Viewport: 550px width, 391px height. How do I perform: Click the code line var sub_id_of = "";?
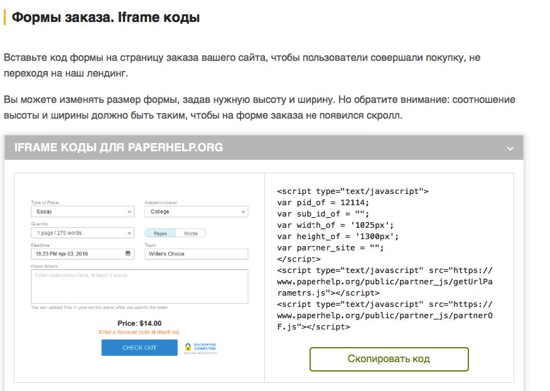coord(323,214)
